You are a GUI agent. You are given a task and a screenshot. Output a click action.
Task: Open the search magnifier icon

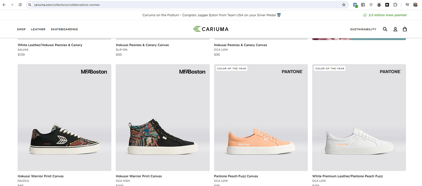pos(385,29)
